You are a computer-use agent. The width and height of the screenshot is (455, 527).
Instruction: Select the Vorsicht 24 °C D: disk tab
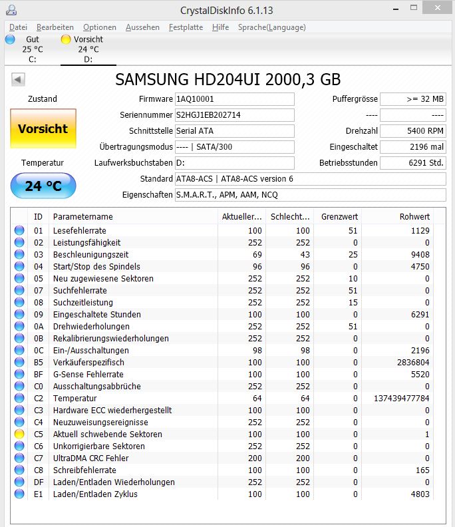pos(88,49)
